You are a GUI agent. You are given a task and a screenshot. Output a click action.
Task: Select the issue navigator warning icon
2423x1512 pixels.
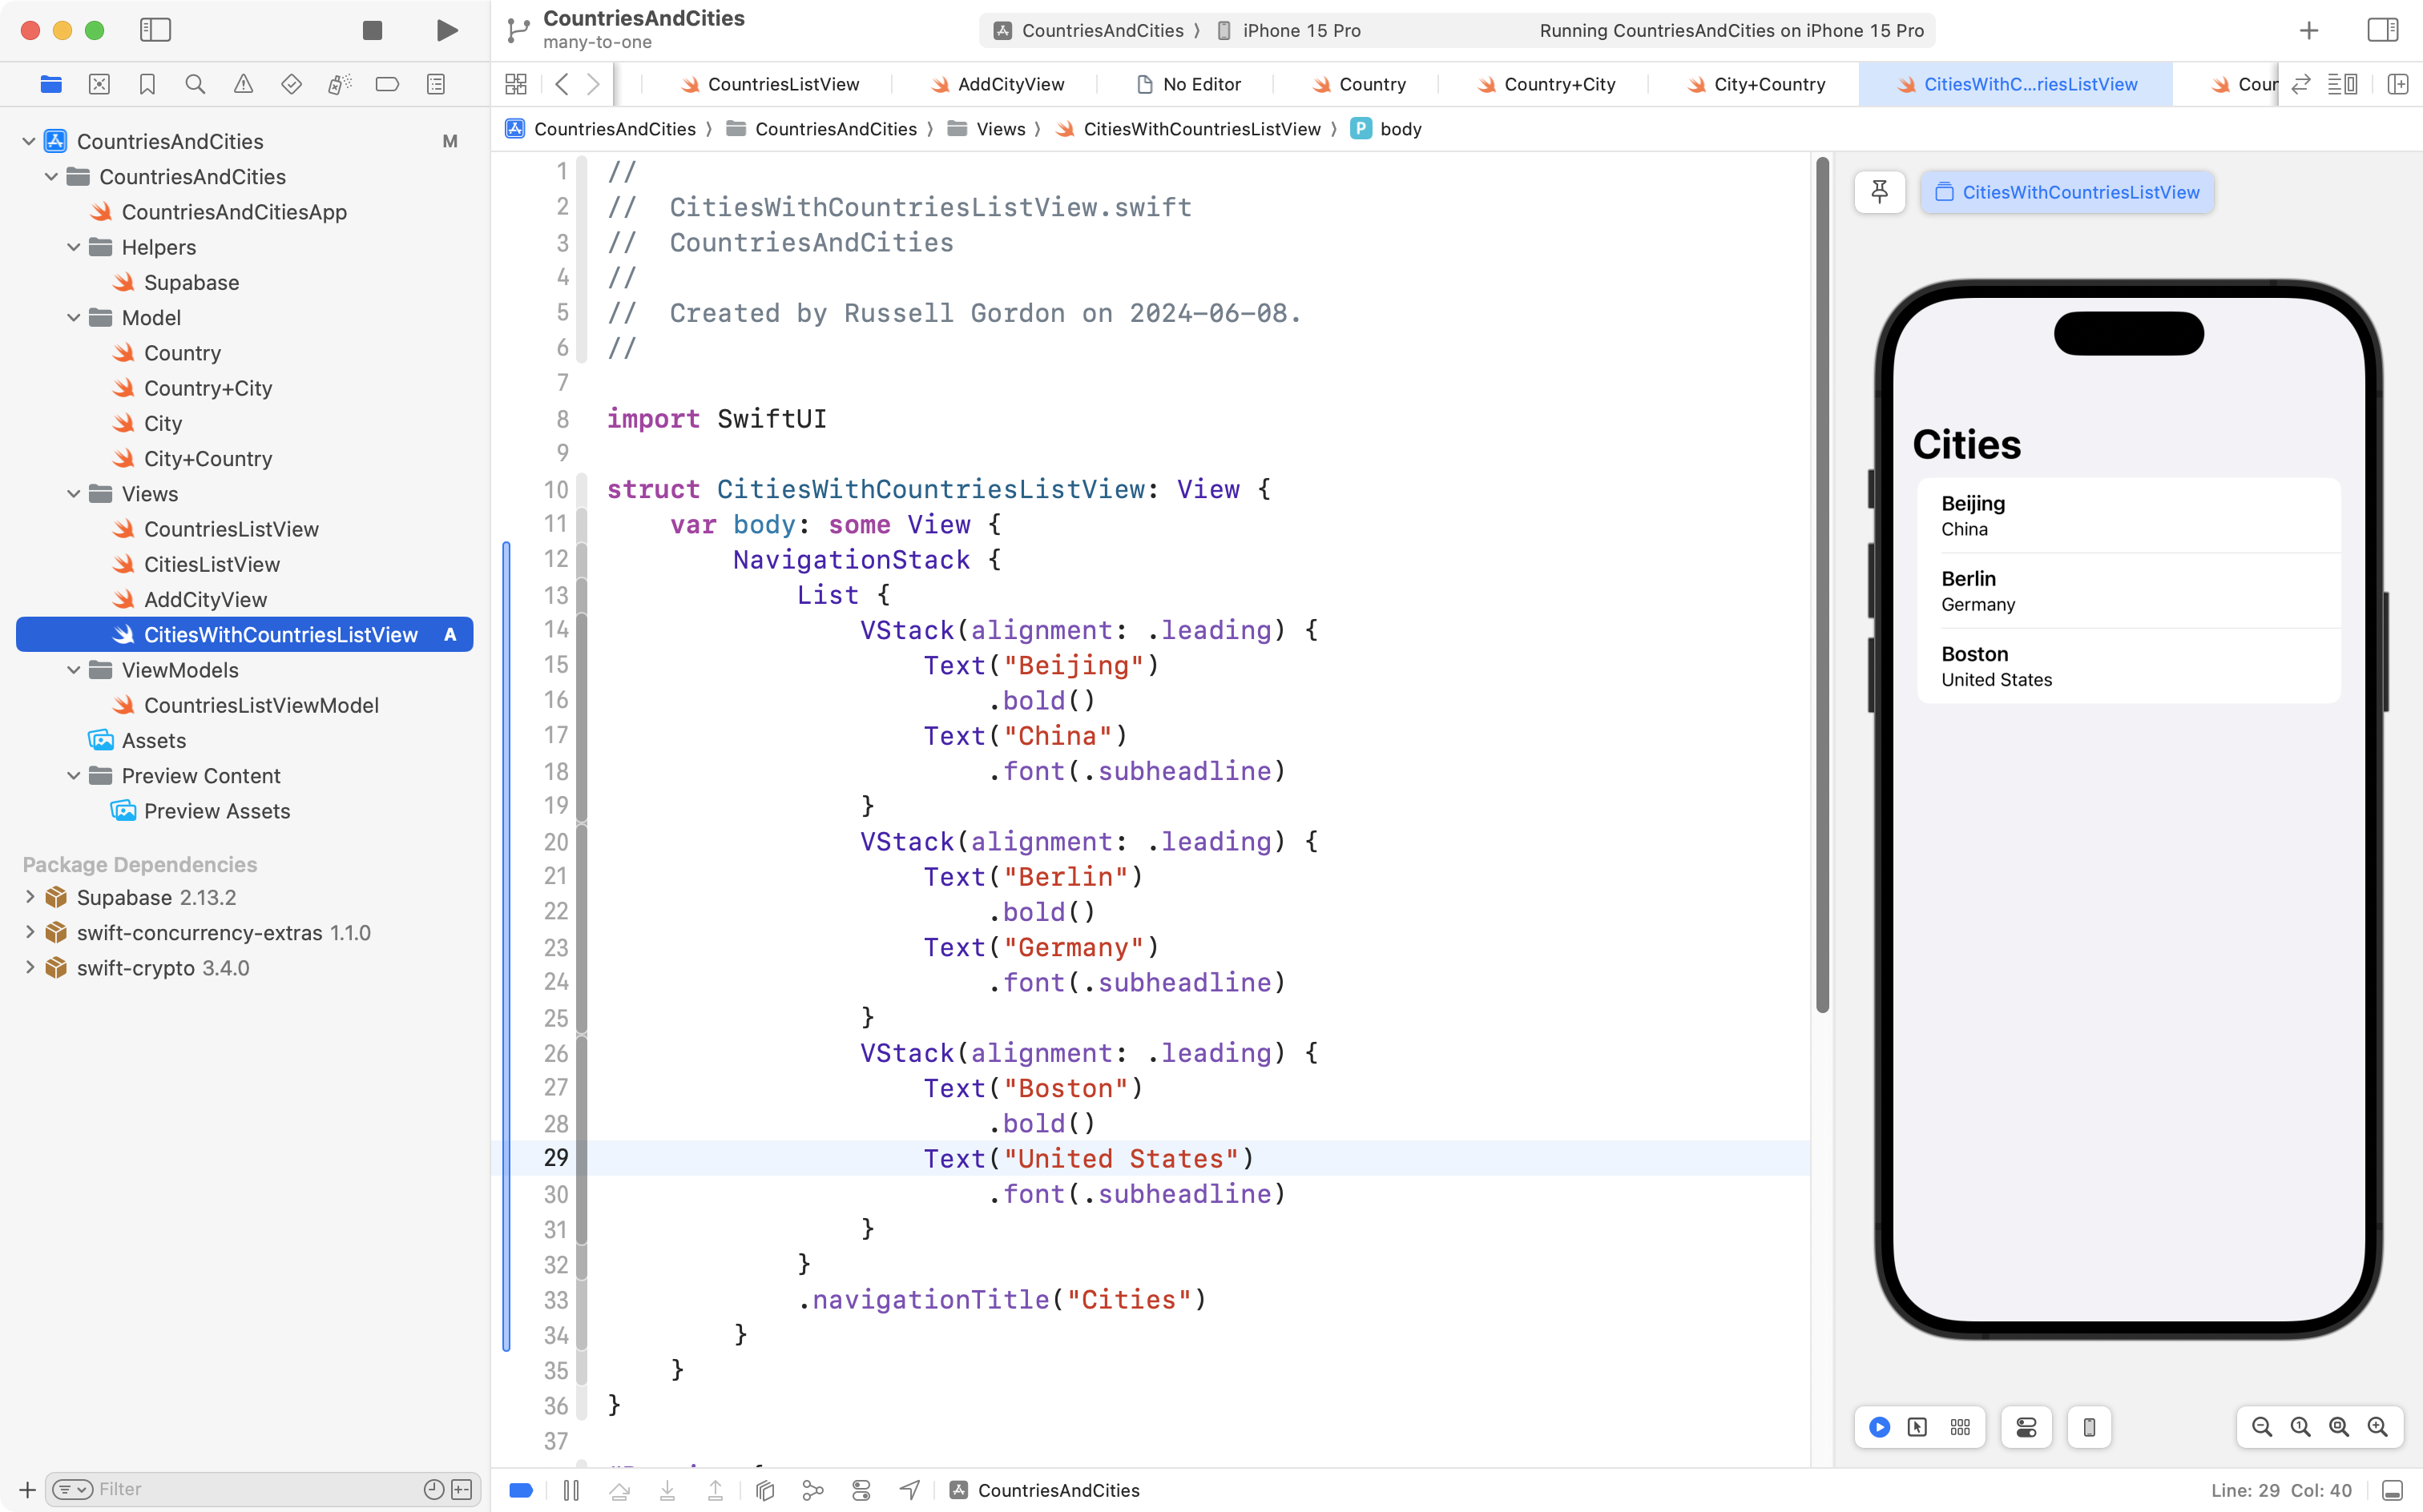pos(243,84)
